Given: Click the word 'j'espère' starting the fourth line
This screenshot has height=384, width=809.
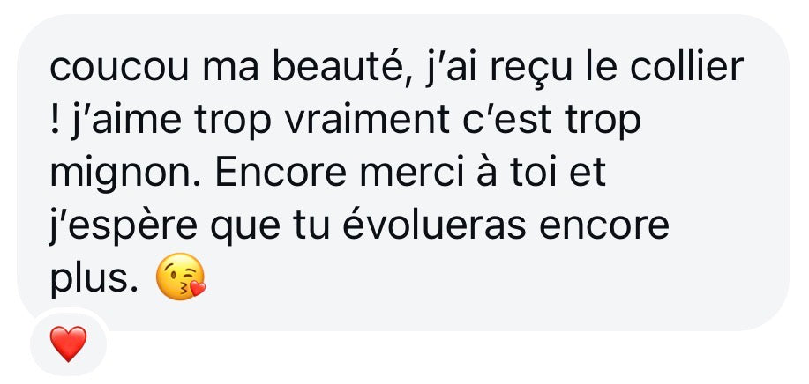Looking at the screenshot, I should tap(124, 228).
